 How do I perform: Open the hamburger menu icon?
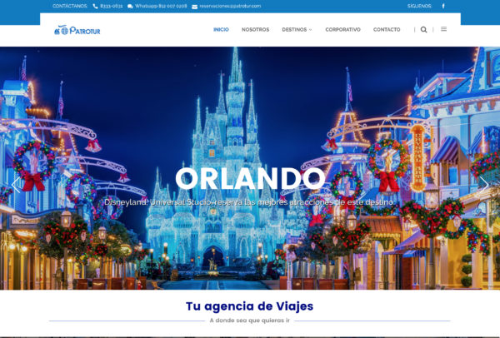click(443, 29)
